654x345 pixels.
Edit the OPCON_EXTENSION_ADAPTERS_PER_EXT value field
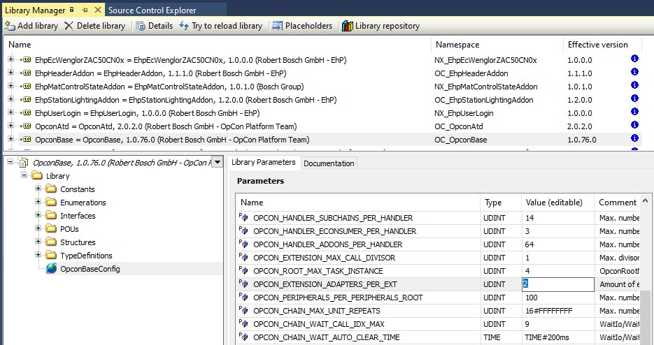pyautogui.click(x=558, y=284)
